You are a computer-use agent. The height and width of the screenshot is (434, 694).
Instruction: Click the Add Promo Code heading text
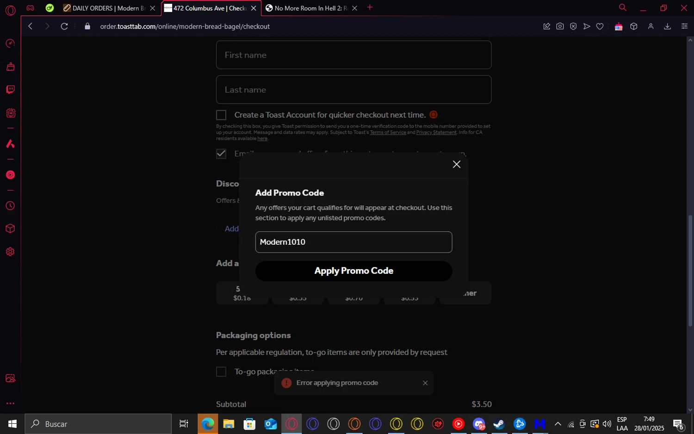(x=290, y=193)
